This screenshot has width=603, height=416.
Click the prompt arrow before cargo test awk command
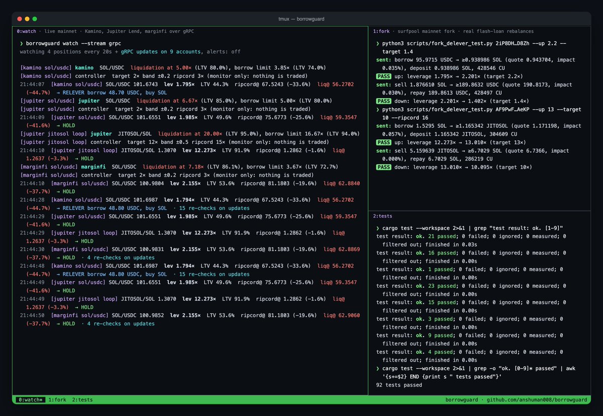378,368
